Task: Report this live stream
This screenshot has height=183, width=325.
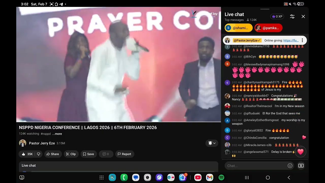Action: [124, 154]
